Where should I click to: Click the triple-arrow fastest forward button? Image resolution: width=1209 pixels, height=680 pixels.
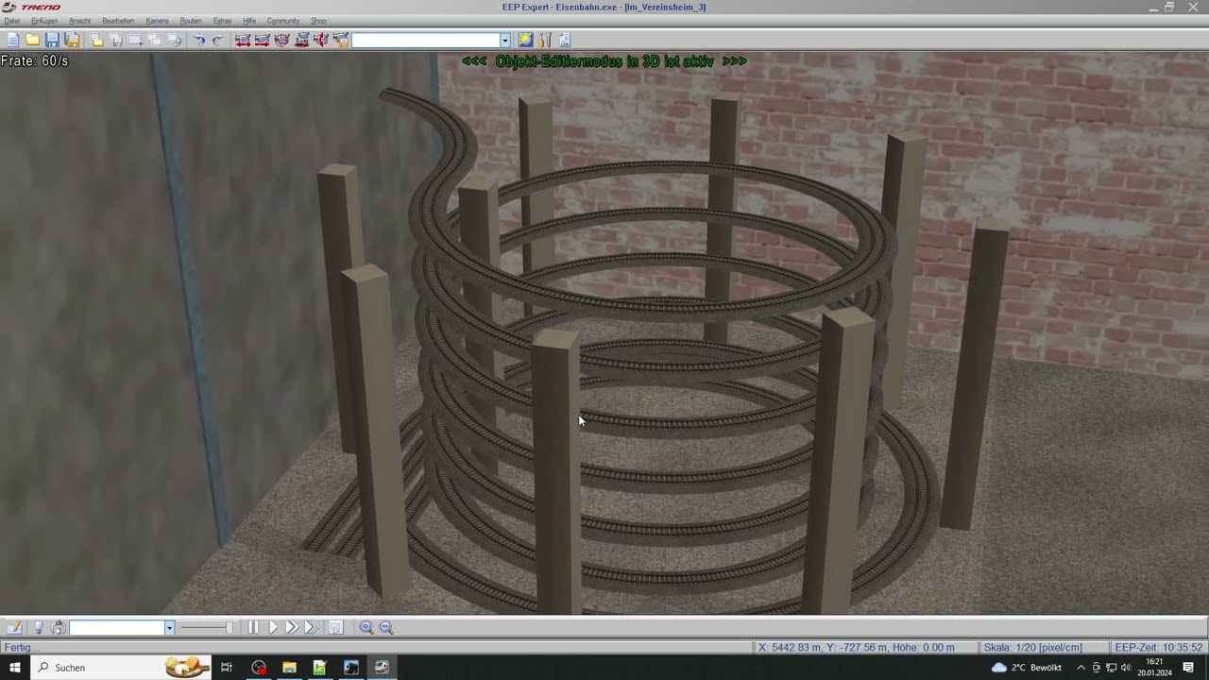tap(312, 627)
